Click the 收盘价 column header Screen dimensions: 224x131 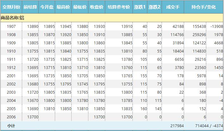point(96,7)
